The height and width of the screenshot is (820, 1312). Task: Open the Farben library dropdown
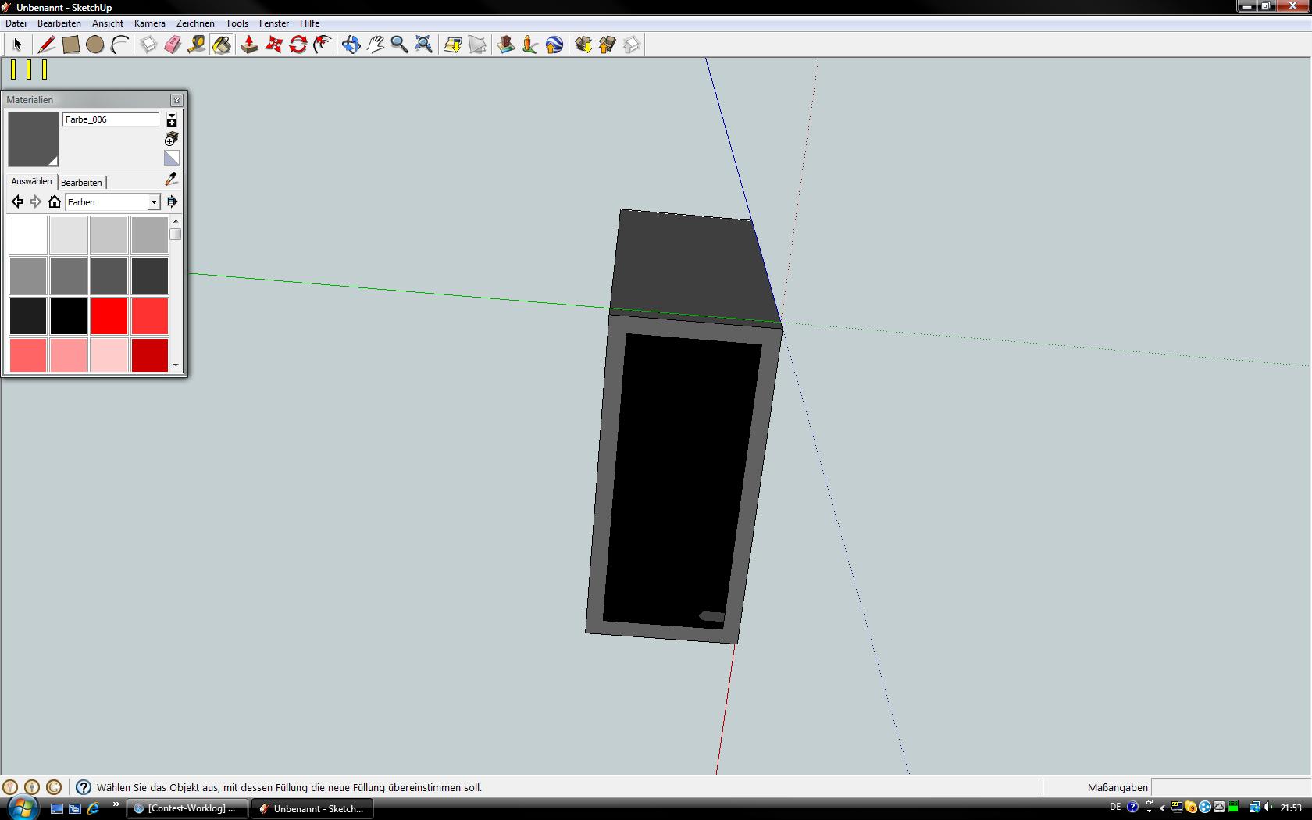pos(154,202)
